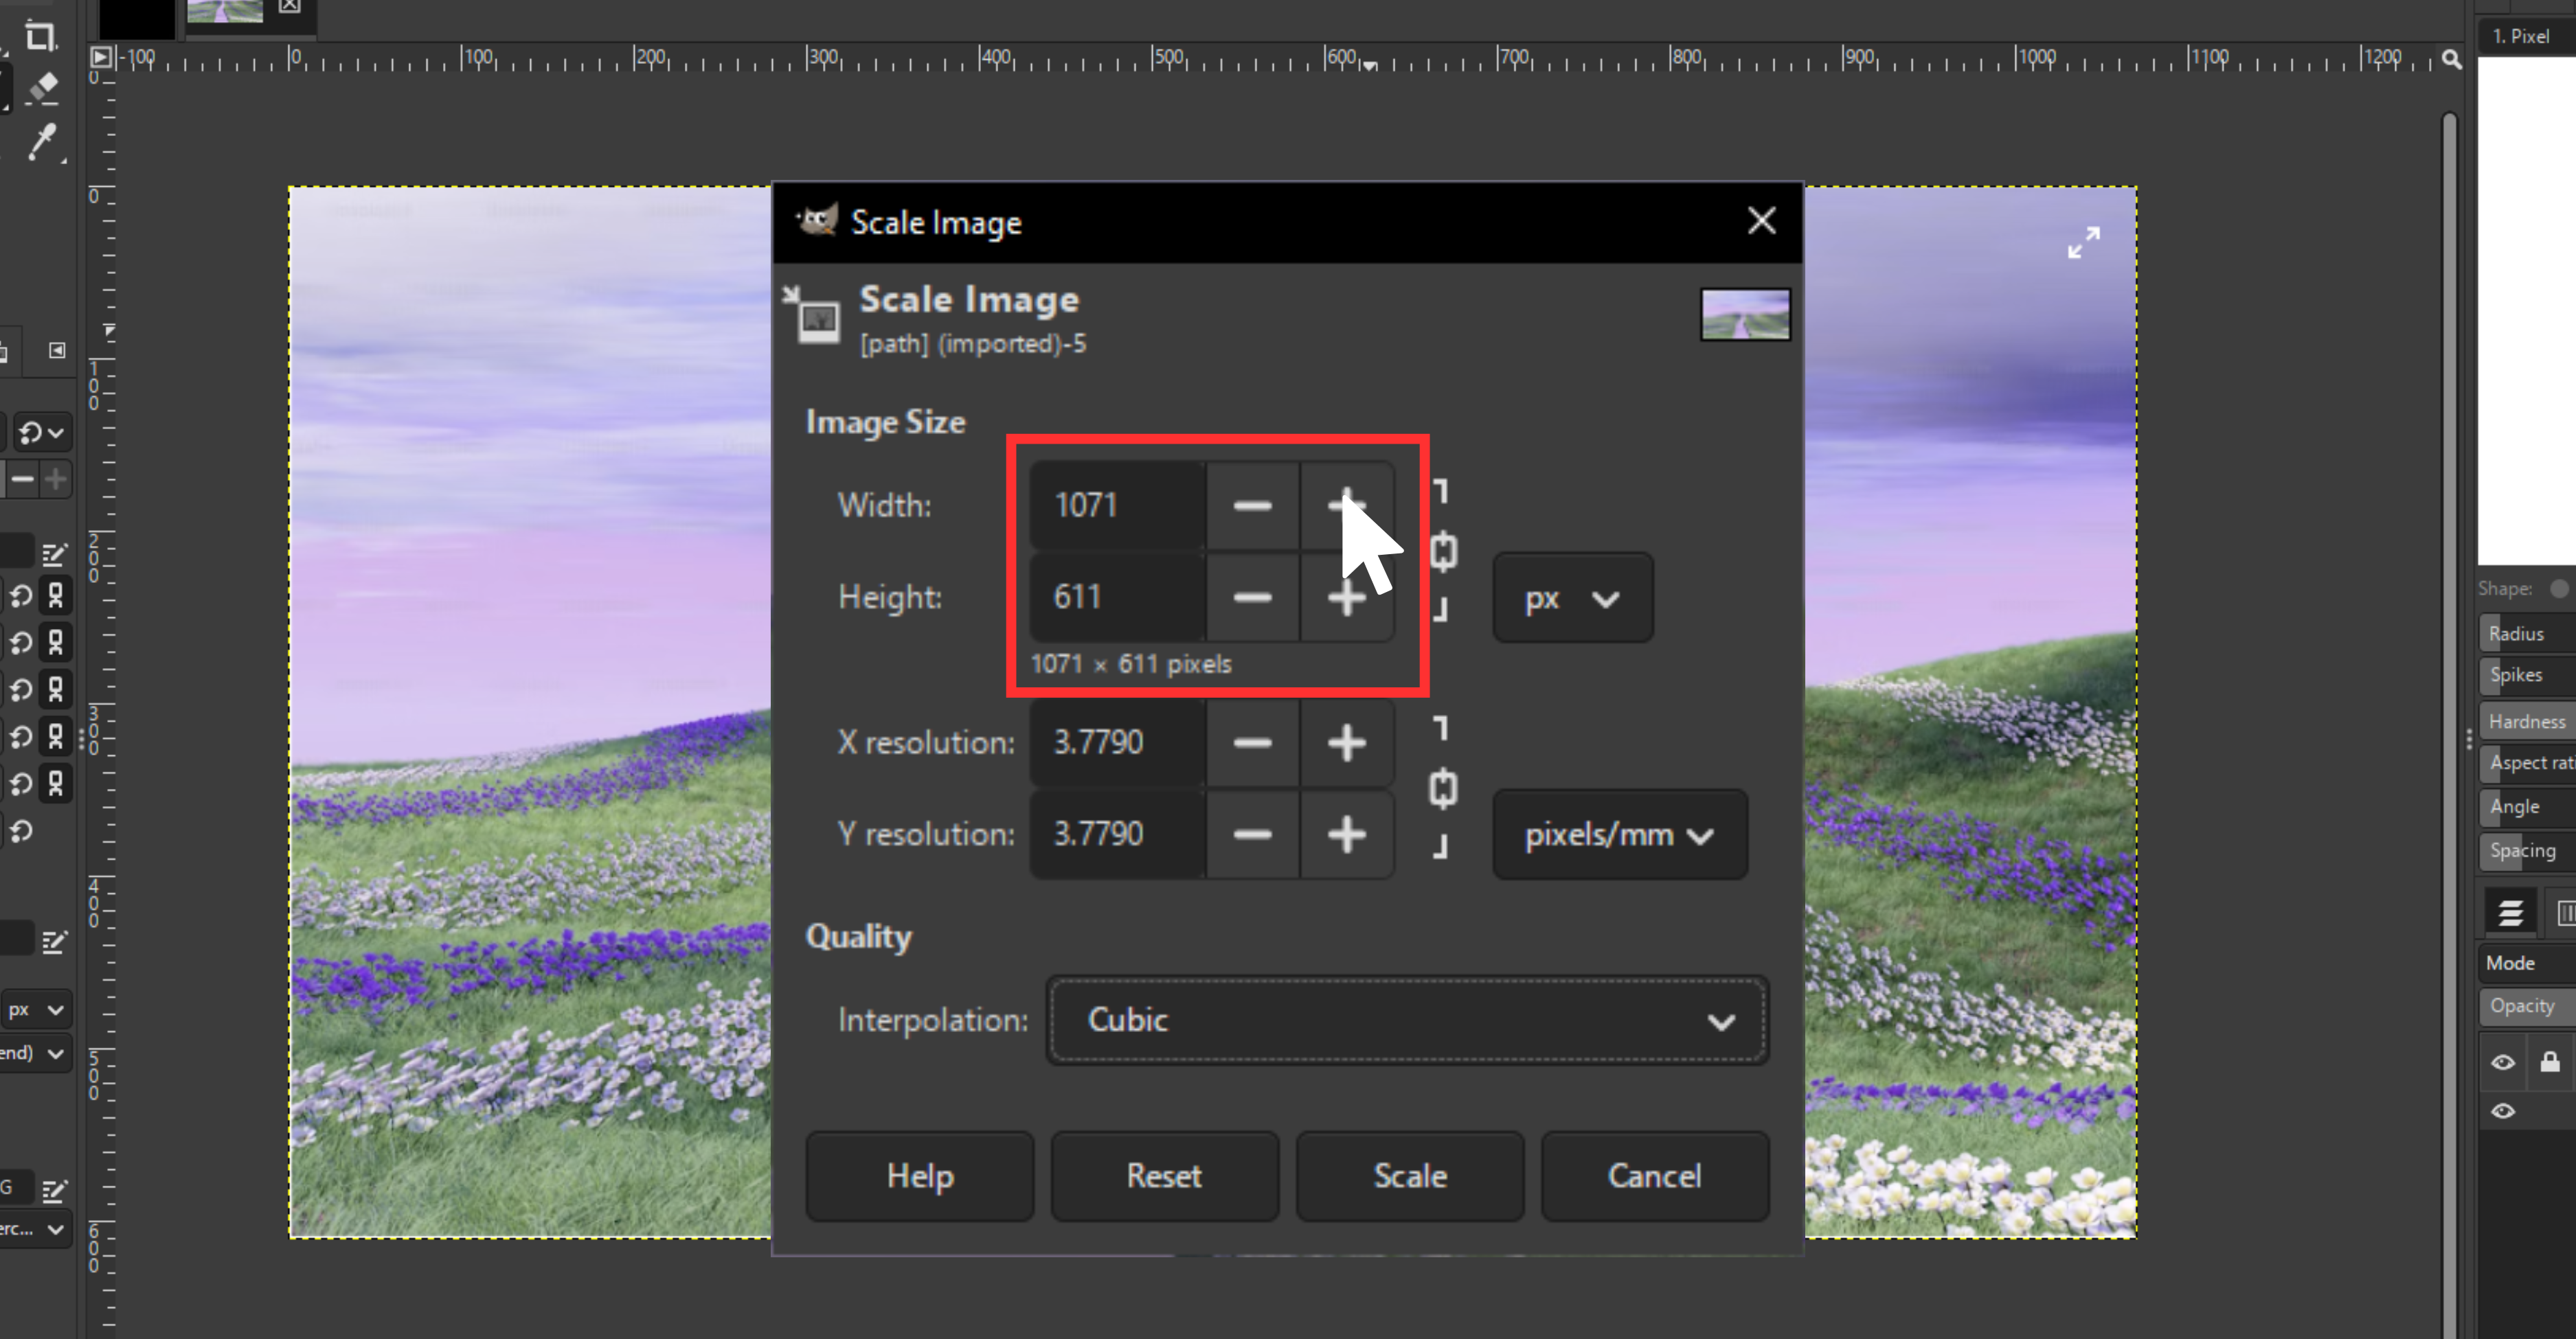Increase Y resolution with plus button

point(1347,834)
